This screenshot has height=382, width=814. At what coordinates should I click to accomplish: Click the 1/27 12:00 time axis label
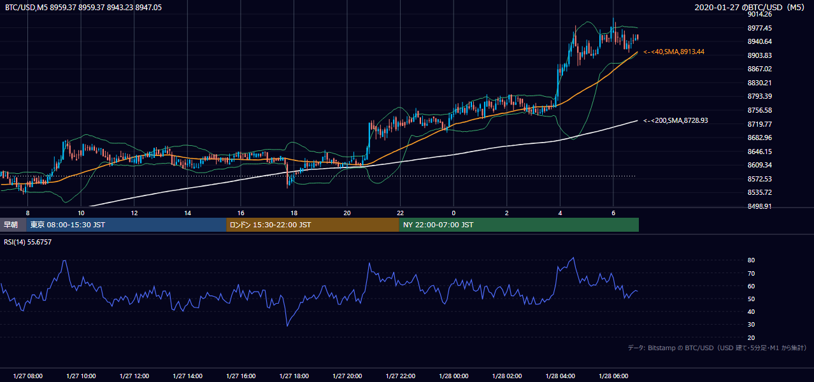point(134,376)
